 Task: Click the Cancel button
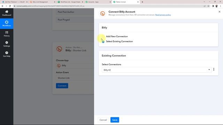[103, 120]
